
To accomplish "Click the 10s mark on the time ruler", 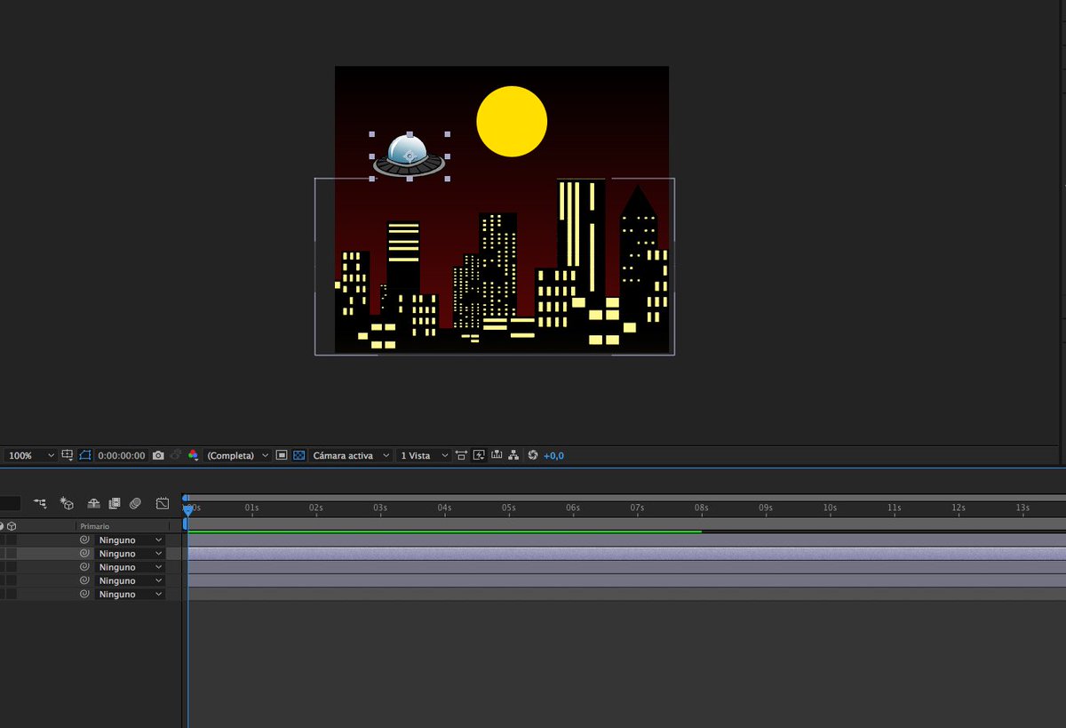I will [x=830, y=508].
